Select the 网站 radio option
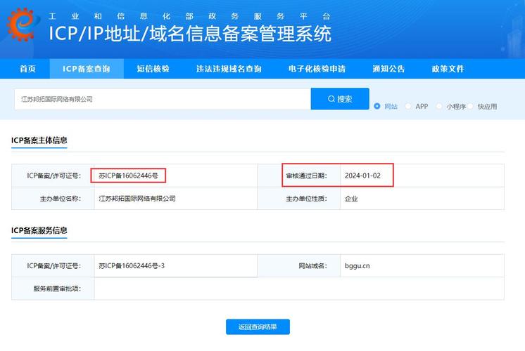Viewport: 525px width, 351px height. tap(377, 106)
